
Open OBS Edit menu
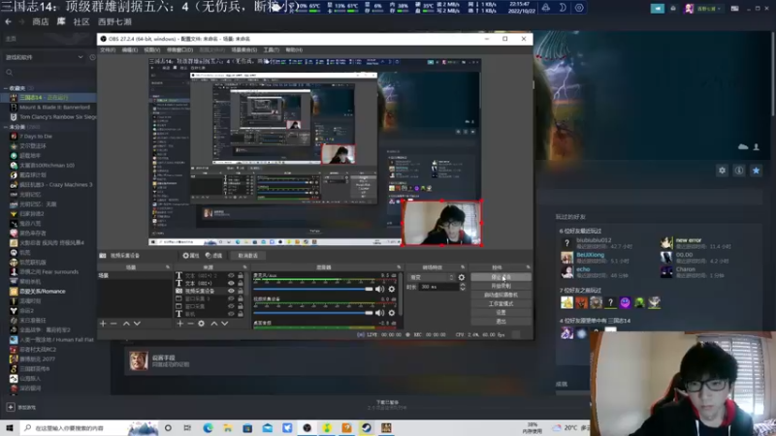130,50
